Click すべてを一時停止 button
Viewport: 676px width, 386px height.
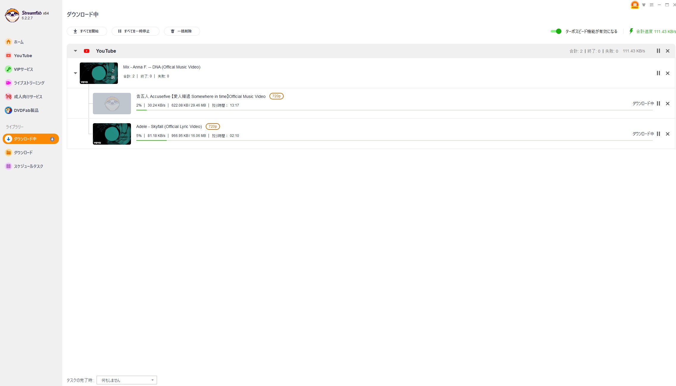[135, 31]
